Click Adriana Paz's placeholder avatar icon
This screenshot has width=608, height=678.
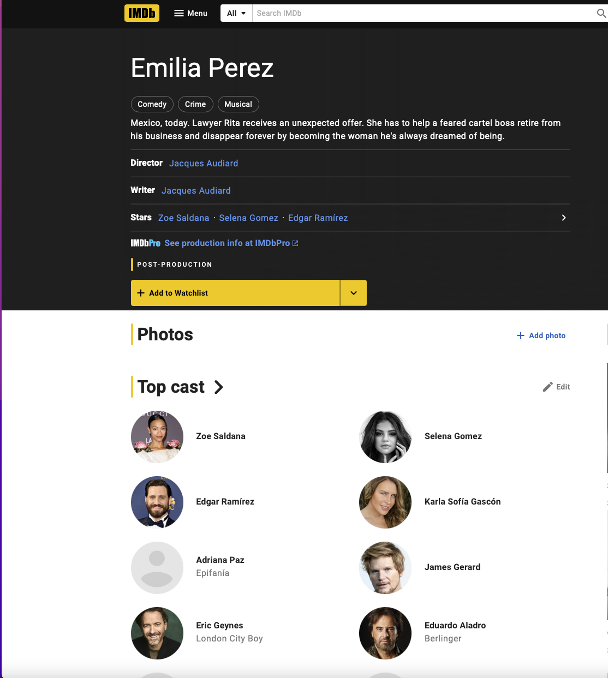coord(157,567)
